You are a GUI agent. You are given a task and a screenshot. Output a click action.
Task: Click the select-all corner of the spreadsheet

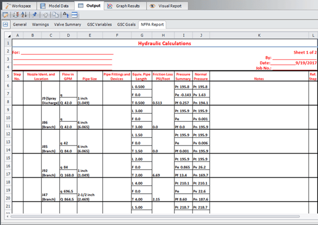click(x=8, y=35)
